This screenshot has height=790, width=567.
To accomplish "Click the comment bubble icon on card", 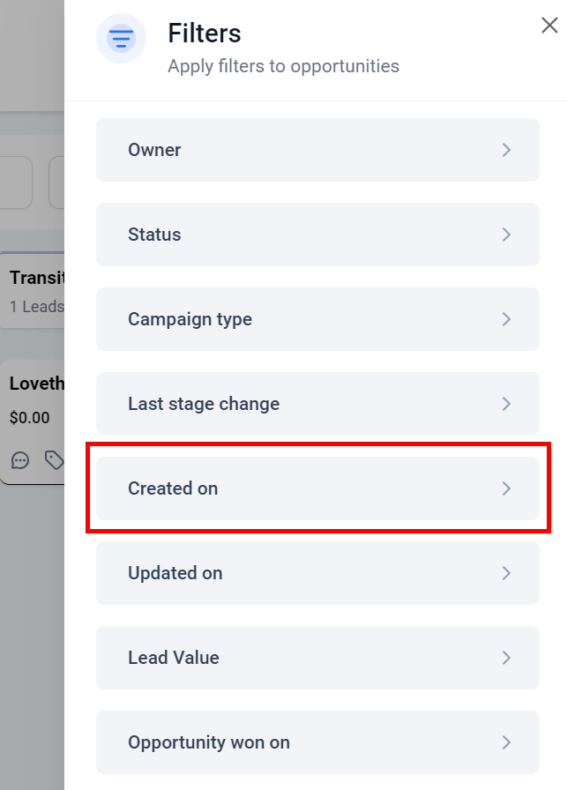I will [20, 459].
